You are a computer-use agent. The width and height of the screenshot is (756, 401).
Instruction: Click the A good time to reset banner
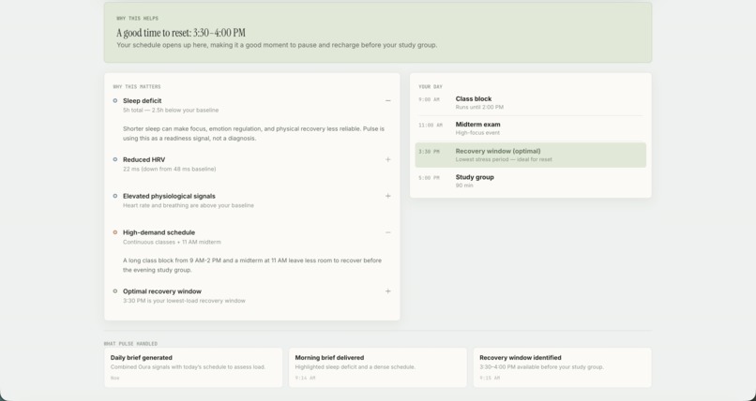[x=377, y=32]
